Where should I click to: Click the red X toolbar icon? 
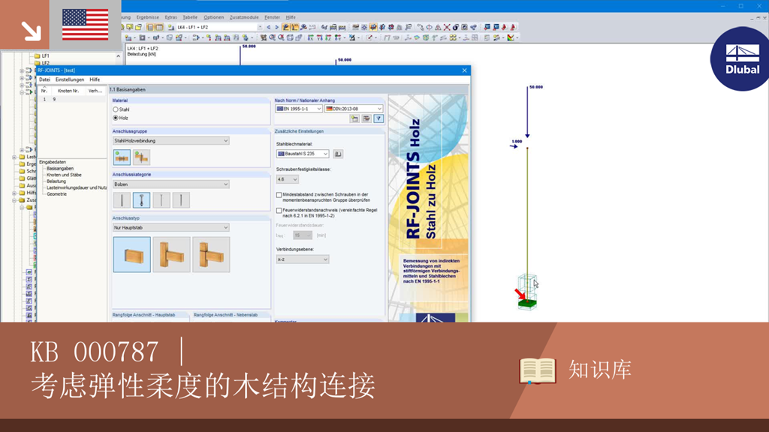(x=446, y=28)
